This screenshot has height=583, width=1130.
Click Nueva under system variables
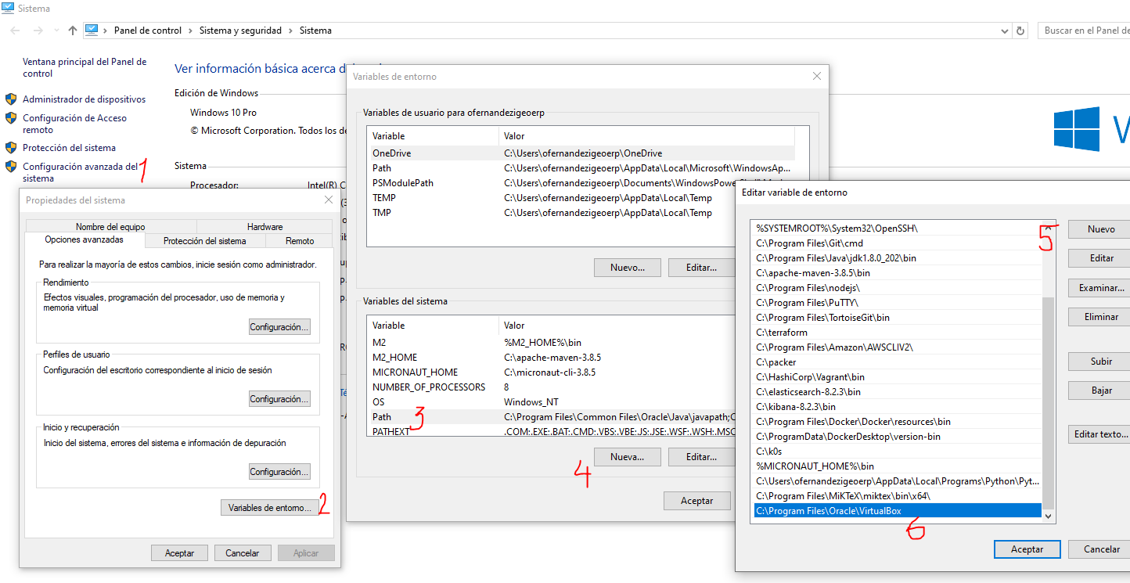(628, 456)
